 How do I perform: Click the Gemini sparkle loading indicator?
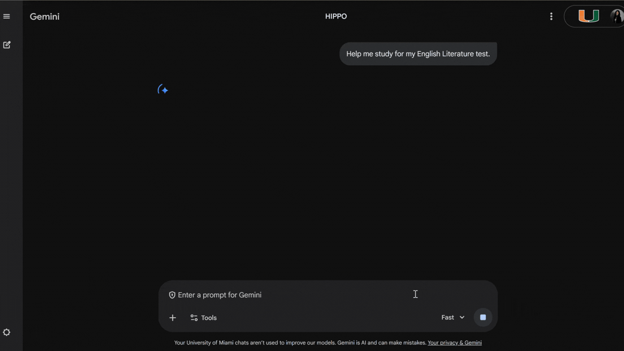(x=163, y=89)
